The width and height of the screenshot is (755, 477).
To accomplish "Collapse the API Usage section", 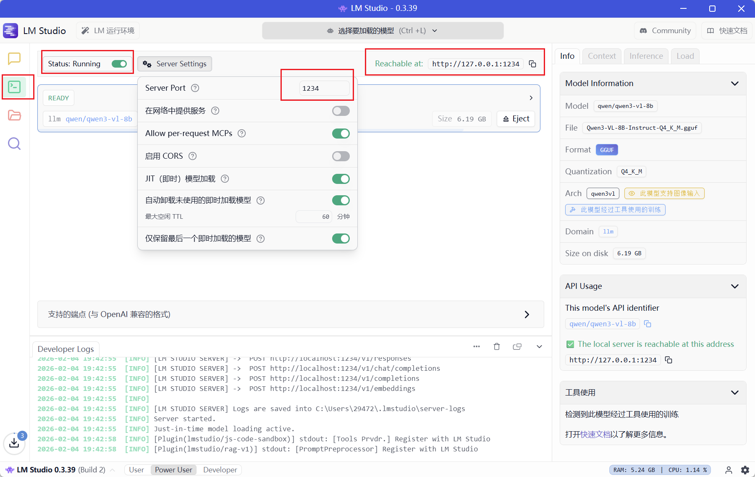I will coord(735,286).
